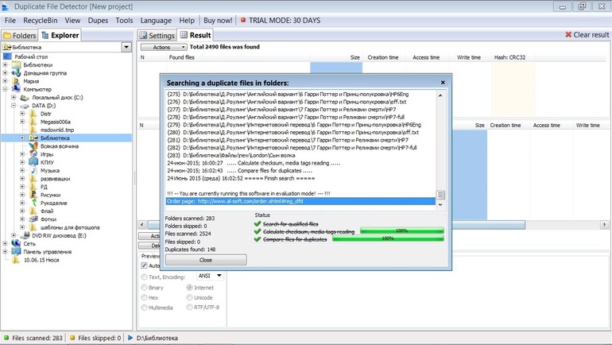Viewport: 612px width, 345px height.
Task: Expand the Distr folder node
Action: click(22, 114)
